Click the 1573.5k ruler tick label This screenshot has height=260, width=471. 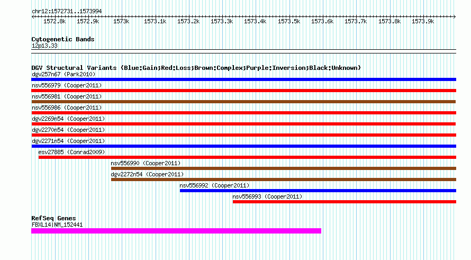click(x=289, y=21)
